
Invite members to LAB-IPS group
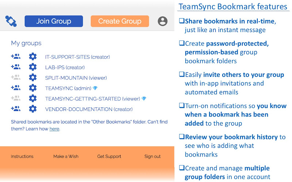16,67
